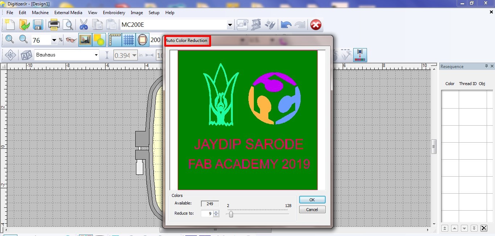The height and width of the screenshot is (236, 495).
Task: Click the red circular X icon
Action: (316, 25)
